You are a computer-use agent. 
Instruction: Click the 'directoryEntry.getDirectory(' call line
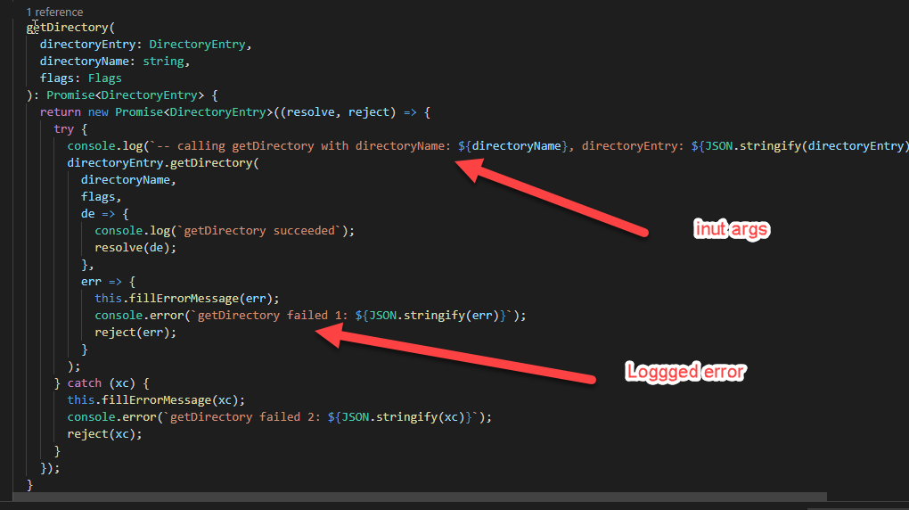pyautogui.click(x=163, y=162)
